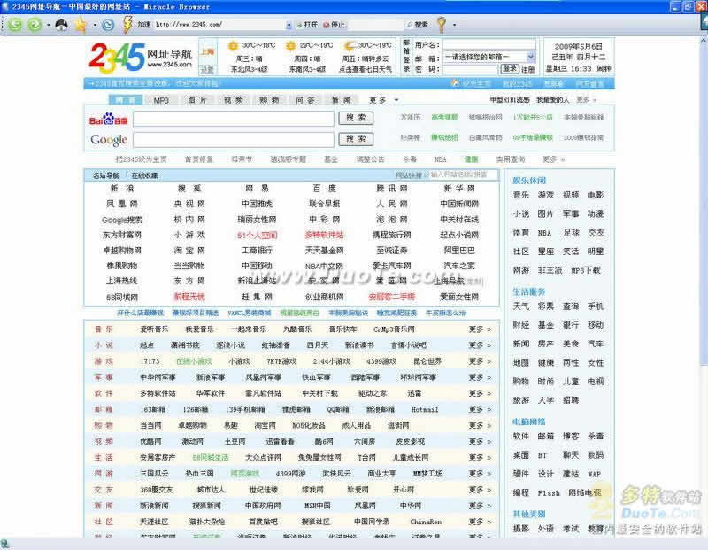Go back with the green back arrow
Viewport: 708px width, 550px height.
tap(14, 25)
